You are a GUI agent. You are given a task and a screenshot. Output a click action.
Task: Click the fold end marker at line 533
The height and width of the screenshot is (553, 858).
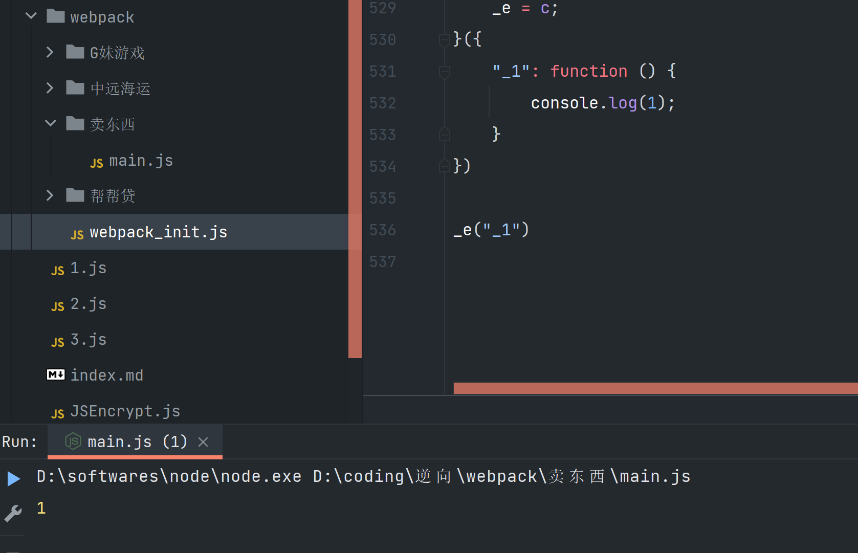point(445,134)
